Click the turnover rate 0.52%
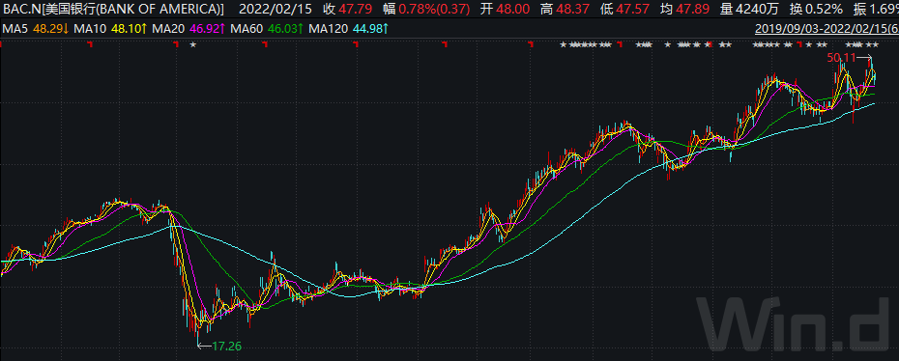 coord(823,9)
